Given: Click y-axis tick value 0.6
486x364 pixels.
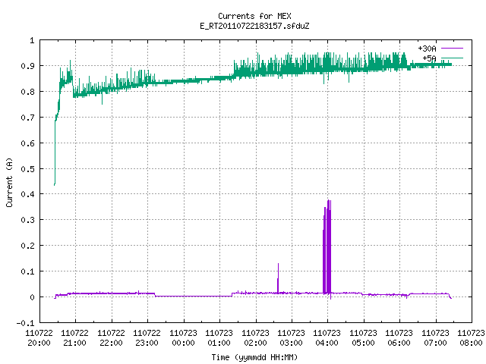Looking at the screenshot, I should [28, 143].
